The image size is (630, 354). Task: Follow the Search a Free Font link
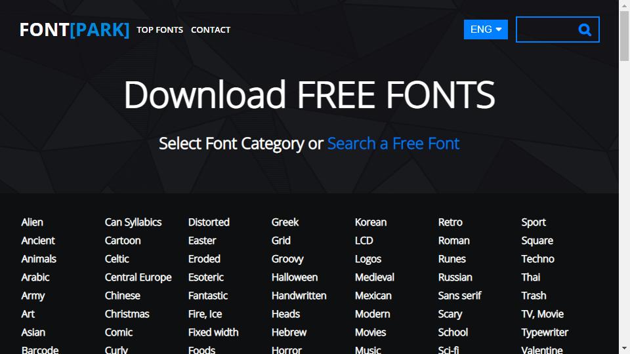tap(393, 144)
